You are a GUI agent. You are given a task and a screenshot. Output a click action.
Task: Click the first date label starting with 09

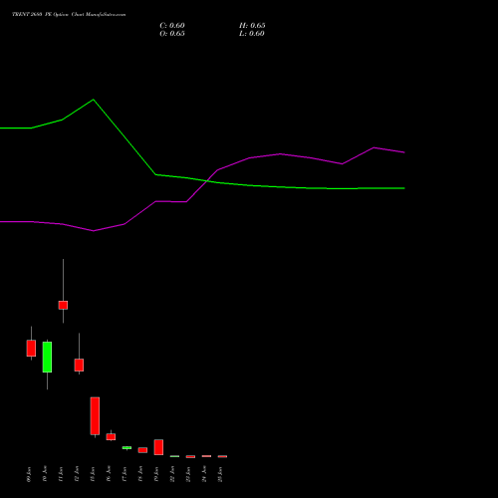tap(29, 474)
